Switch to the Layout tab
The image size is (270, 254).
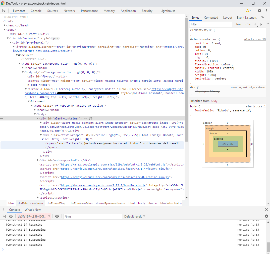[x=228, y=18]
